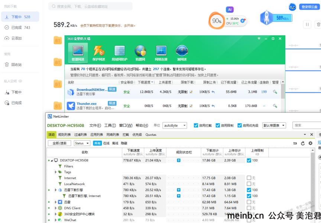The height and width of the screenshot is (223, 321).
Task: Uncheck the upload limit for 迅雷下载引擎 row
Action: coord(249,190)
